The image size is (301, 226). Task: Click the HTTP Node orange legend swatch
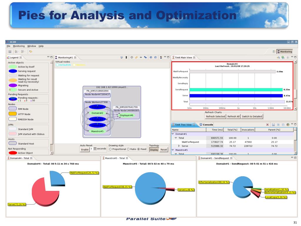coord(12,114)
